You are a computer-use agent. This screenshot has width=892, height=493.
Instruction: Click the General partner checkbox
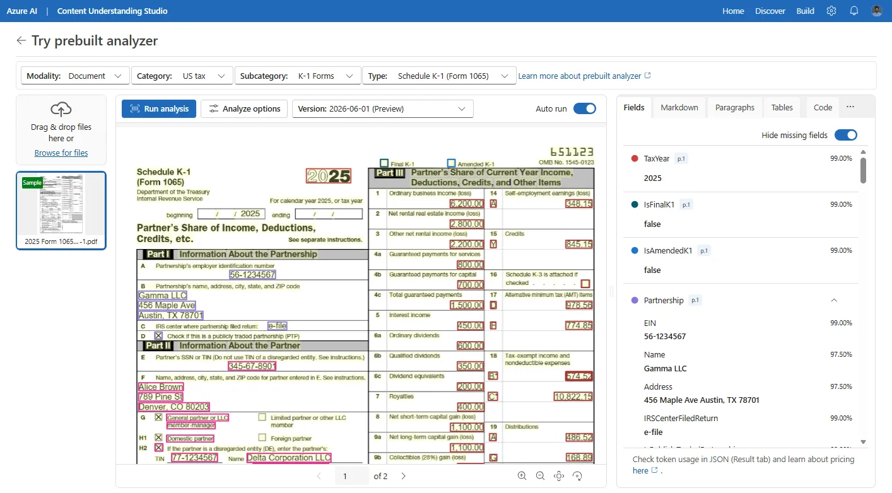[x=158, y=417]
